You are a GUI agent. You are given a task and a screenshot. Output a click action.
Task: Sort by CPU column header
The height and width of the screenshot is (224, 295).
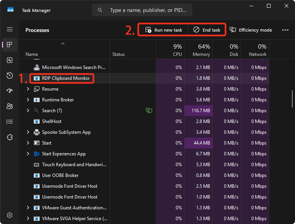pos(170,50)
